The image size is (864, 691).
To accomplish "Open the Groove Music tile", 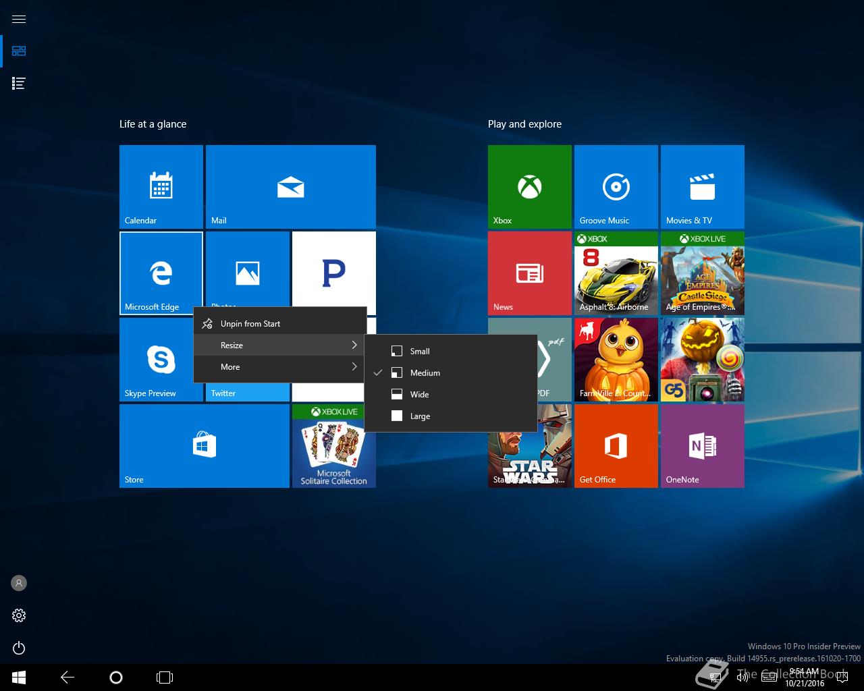I will click(x=616, y=187).
